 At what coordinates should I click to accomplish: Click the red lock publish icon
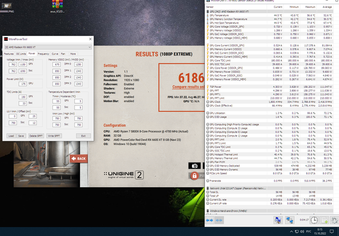pos(194,176)
